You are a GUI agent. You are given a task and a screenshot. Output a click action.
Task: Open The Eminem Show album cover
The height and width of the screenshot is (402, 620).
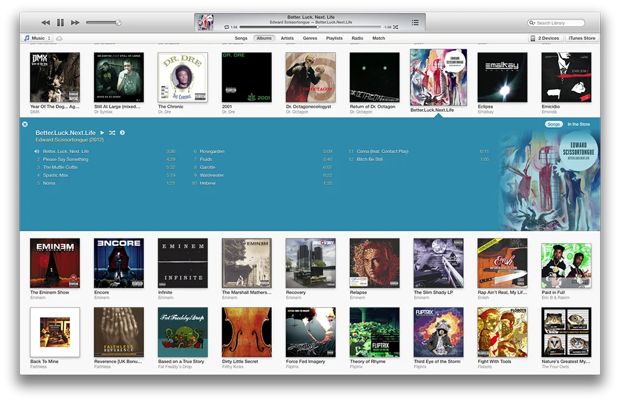[x=55, y=263]
